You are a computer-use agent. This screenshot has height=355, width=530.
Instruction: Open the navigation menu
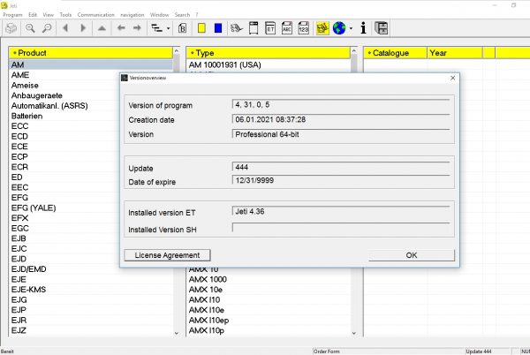[132, 15]
